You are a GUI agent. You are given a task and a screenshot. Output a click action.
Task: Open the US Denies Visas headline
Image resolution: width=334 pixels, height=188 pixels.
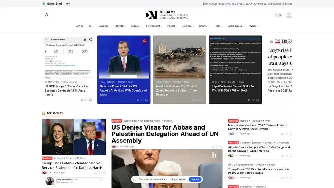[158, 134]
